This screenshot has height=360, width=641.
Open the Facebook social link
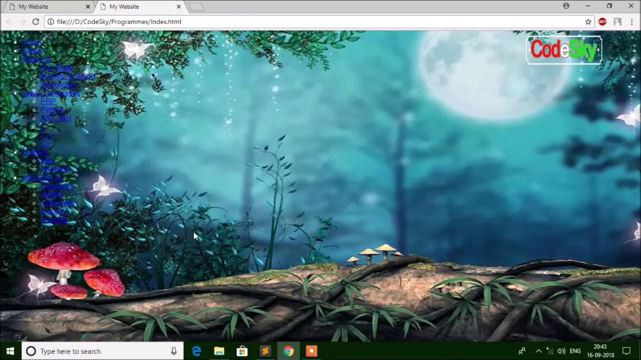point(57,186)
